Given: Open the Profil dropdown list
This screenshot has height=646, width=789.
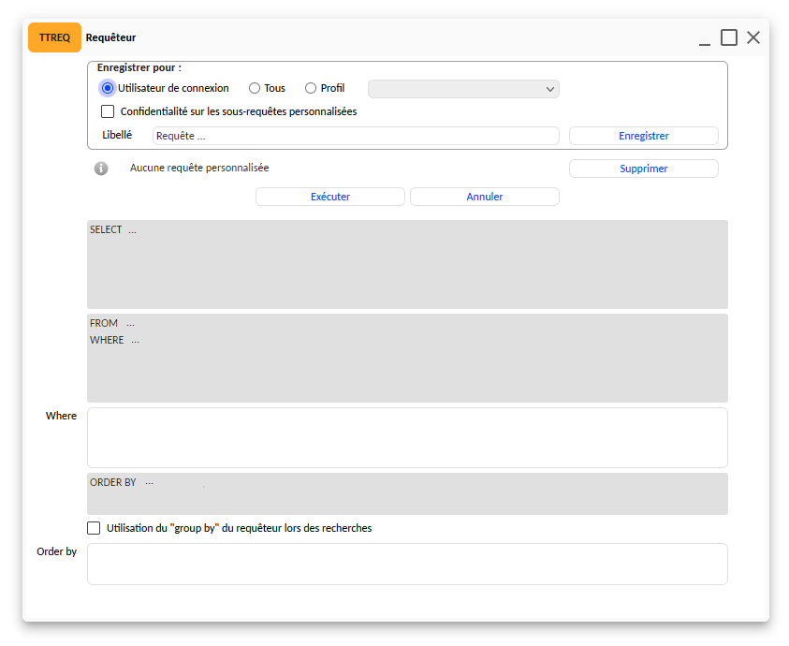Looking at the screenshot, I should click(463, 89).
